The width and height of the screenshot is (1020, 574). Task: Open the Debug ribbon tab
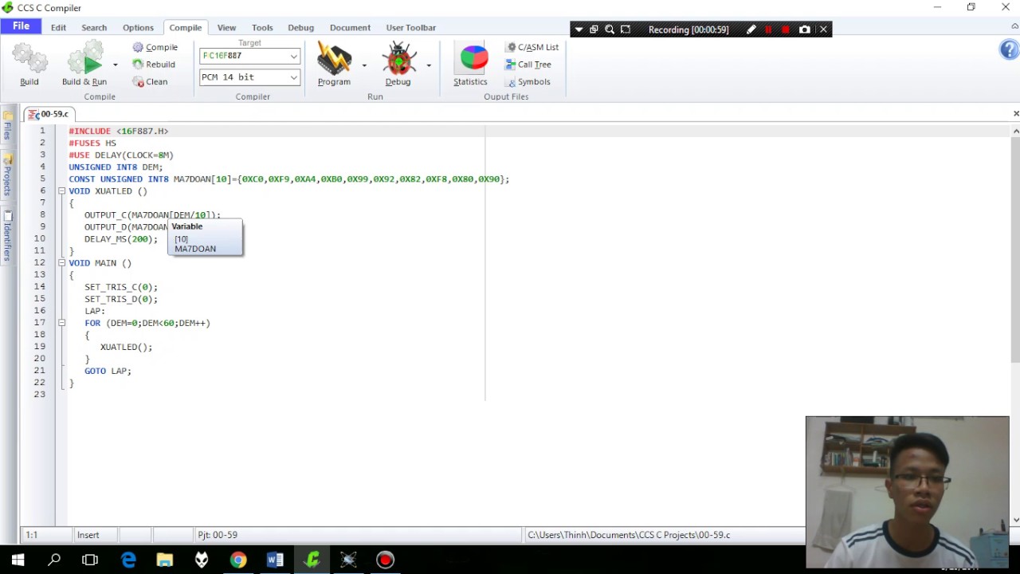300,27
